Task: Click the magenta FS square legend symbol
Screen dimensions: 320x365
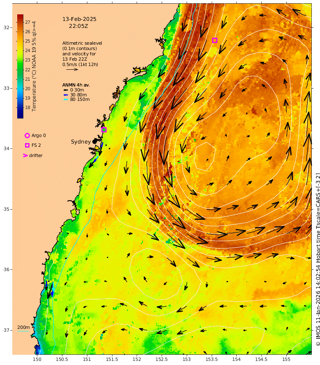Action: [x=27, y=145]
